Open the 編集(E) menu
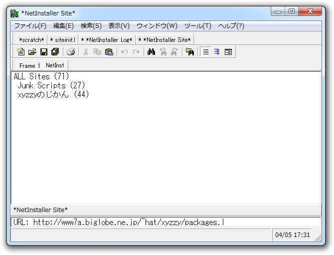Image resolution: width=334 pixels, height=255 pixels. pos(63,26)
